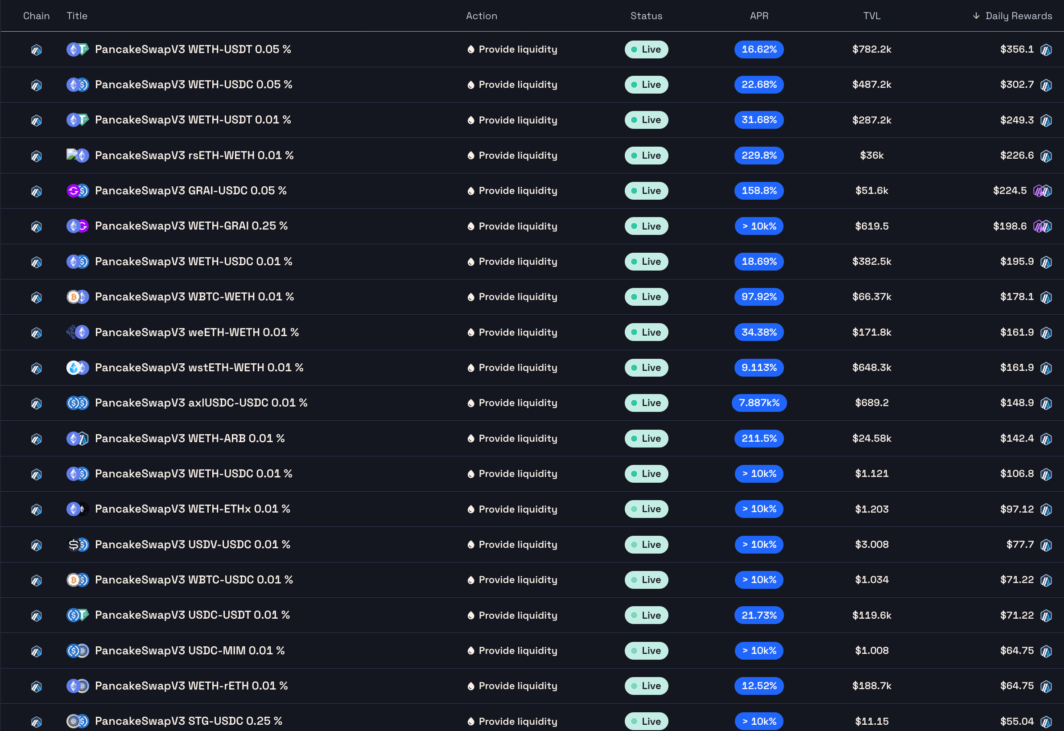Click the 16.62% APR badge
The width and height of the screenshot is (1064, 731).
click(759, 49)
